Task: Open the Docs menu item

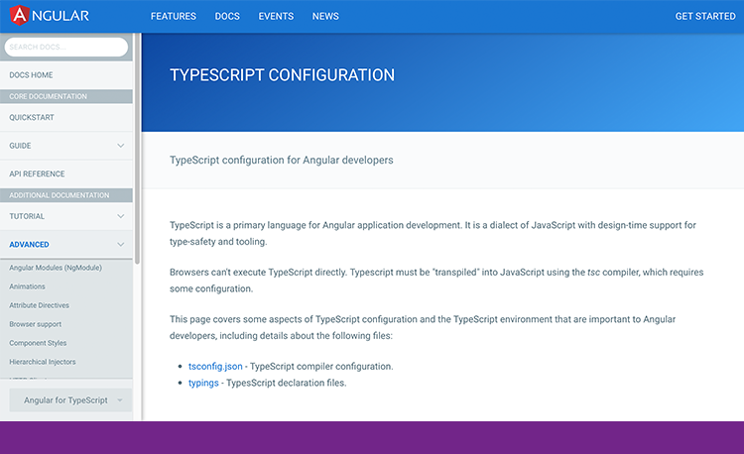Action: click(x=227, y=16)
